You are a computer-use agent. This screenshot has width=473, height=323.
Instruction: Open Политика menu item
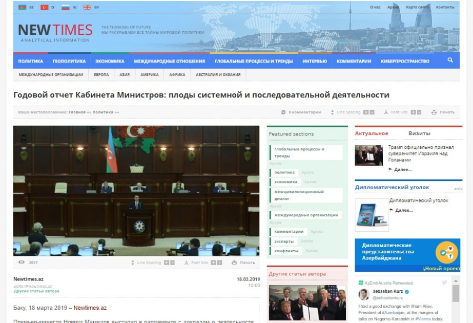coord(30,61)
